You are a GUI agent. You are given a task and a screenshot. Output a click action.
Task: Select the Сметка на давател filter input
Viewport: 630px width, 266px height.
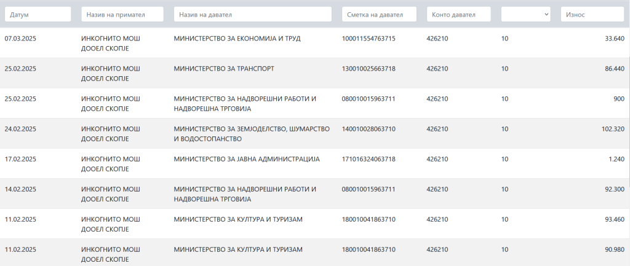[x=379, y=14]
